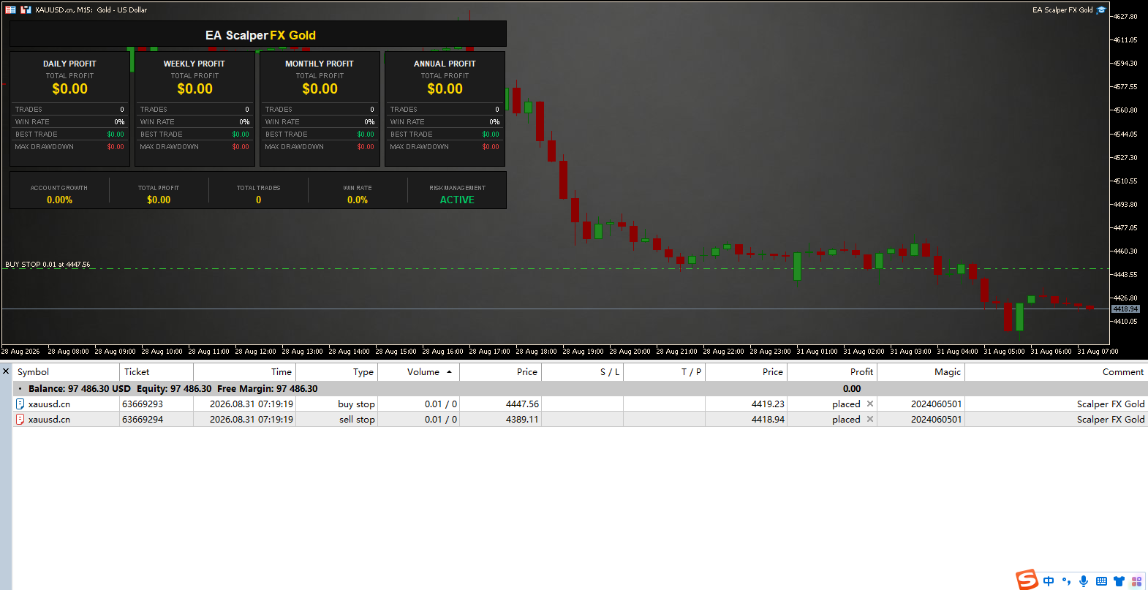Click the ANNUAL PROFIT card heading
This screenshot has height=590, width=1148.
pyautogui.click(x=445, y=64)
